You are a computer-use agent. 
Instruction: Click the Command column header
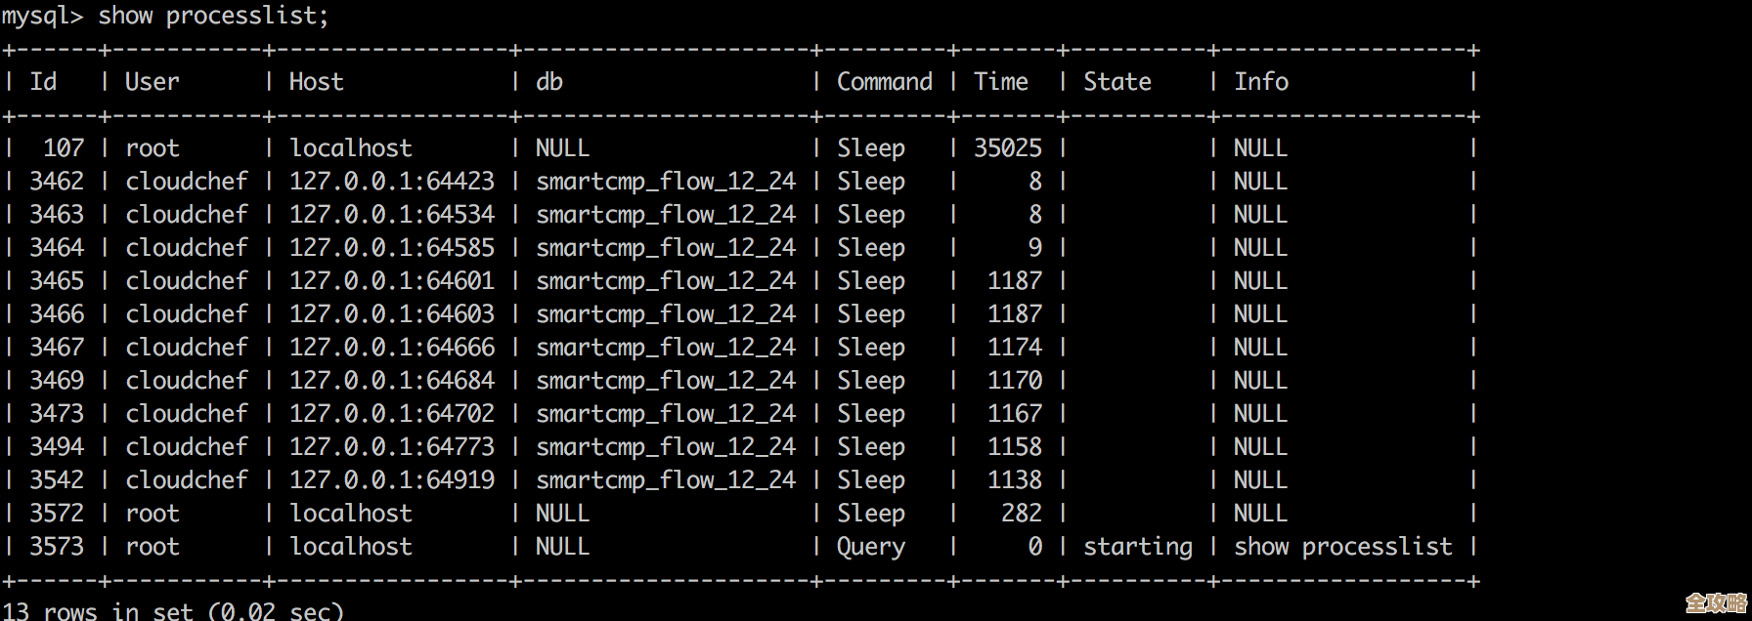[x=884, y=82]
